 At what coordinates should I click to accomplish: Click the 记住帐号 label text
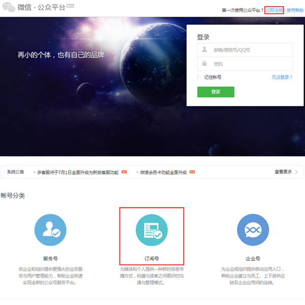212,77
